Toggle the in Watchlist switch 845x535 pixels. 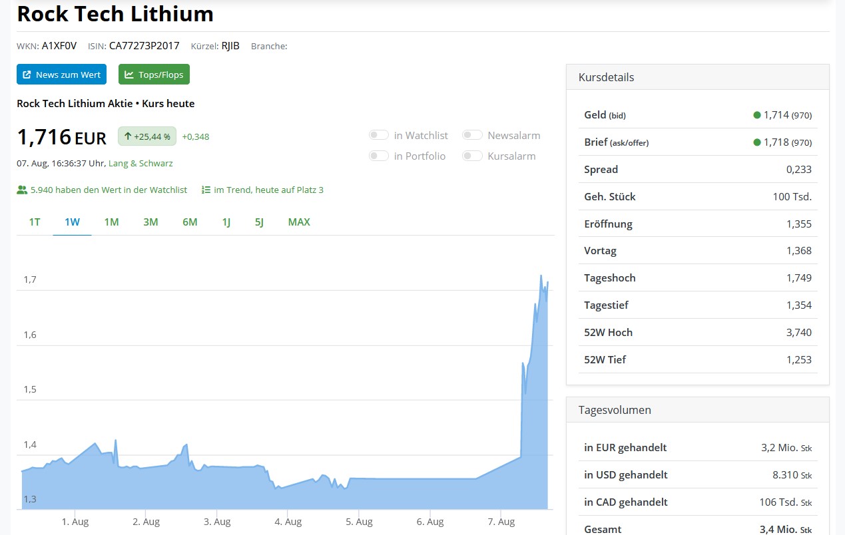pos(379,135)
